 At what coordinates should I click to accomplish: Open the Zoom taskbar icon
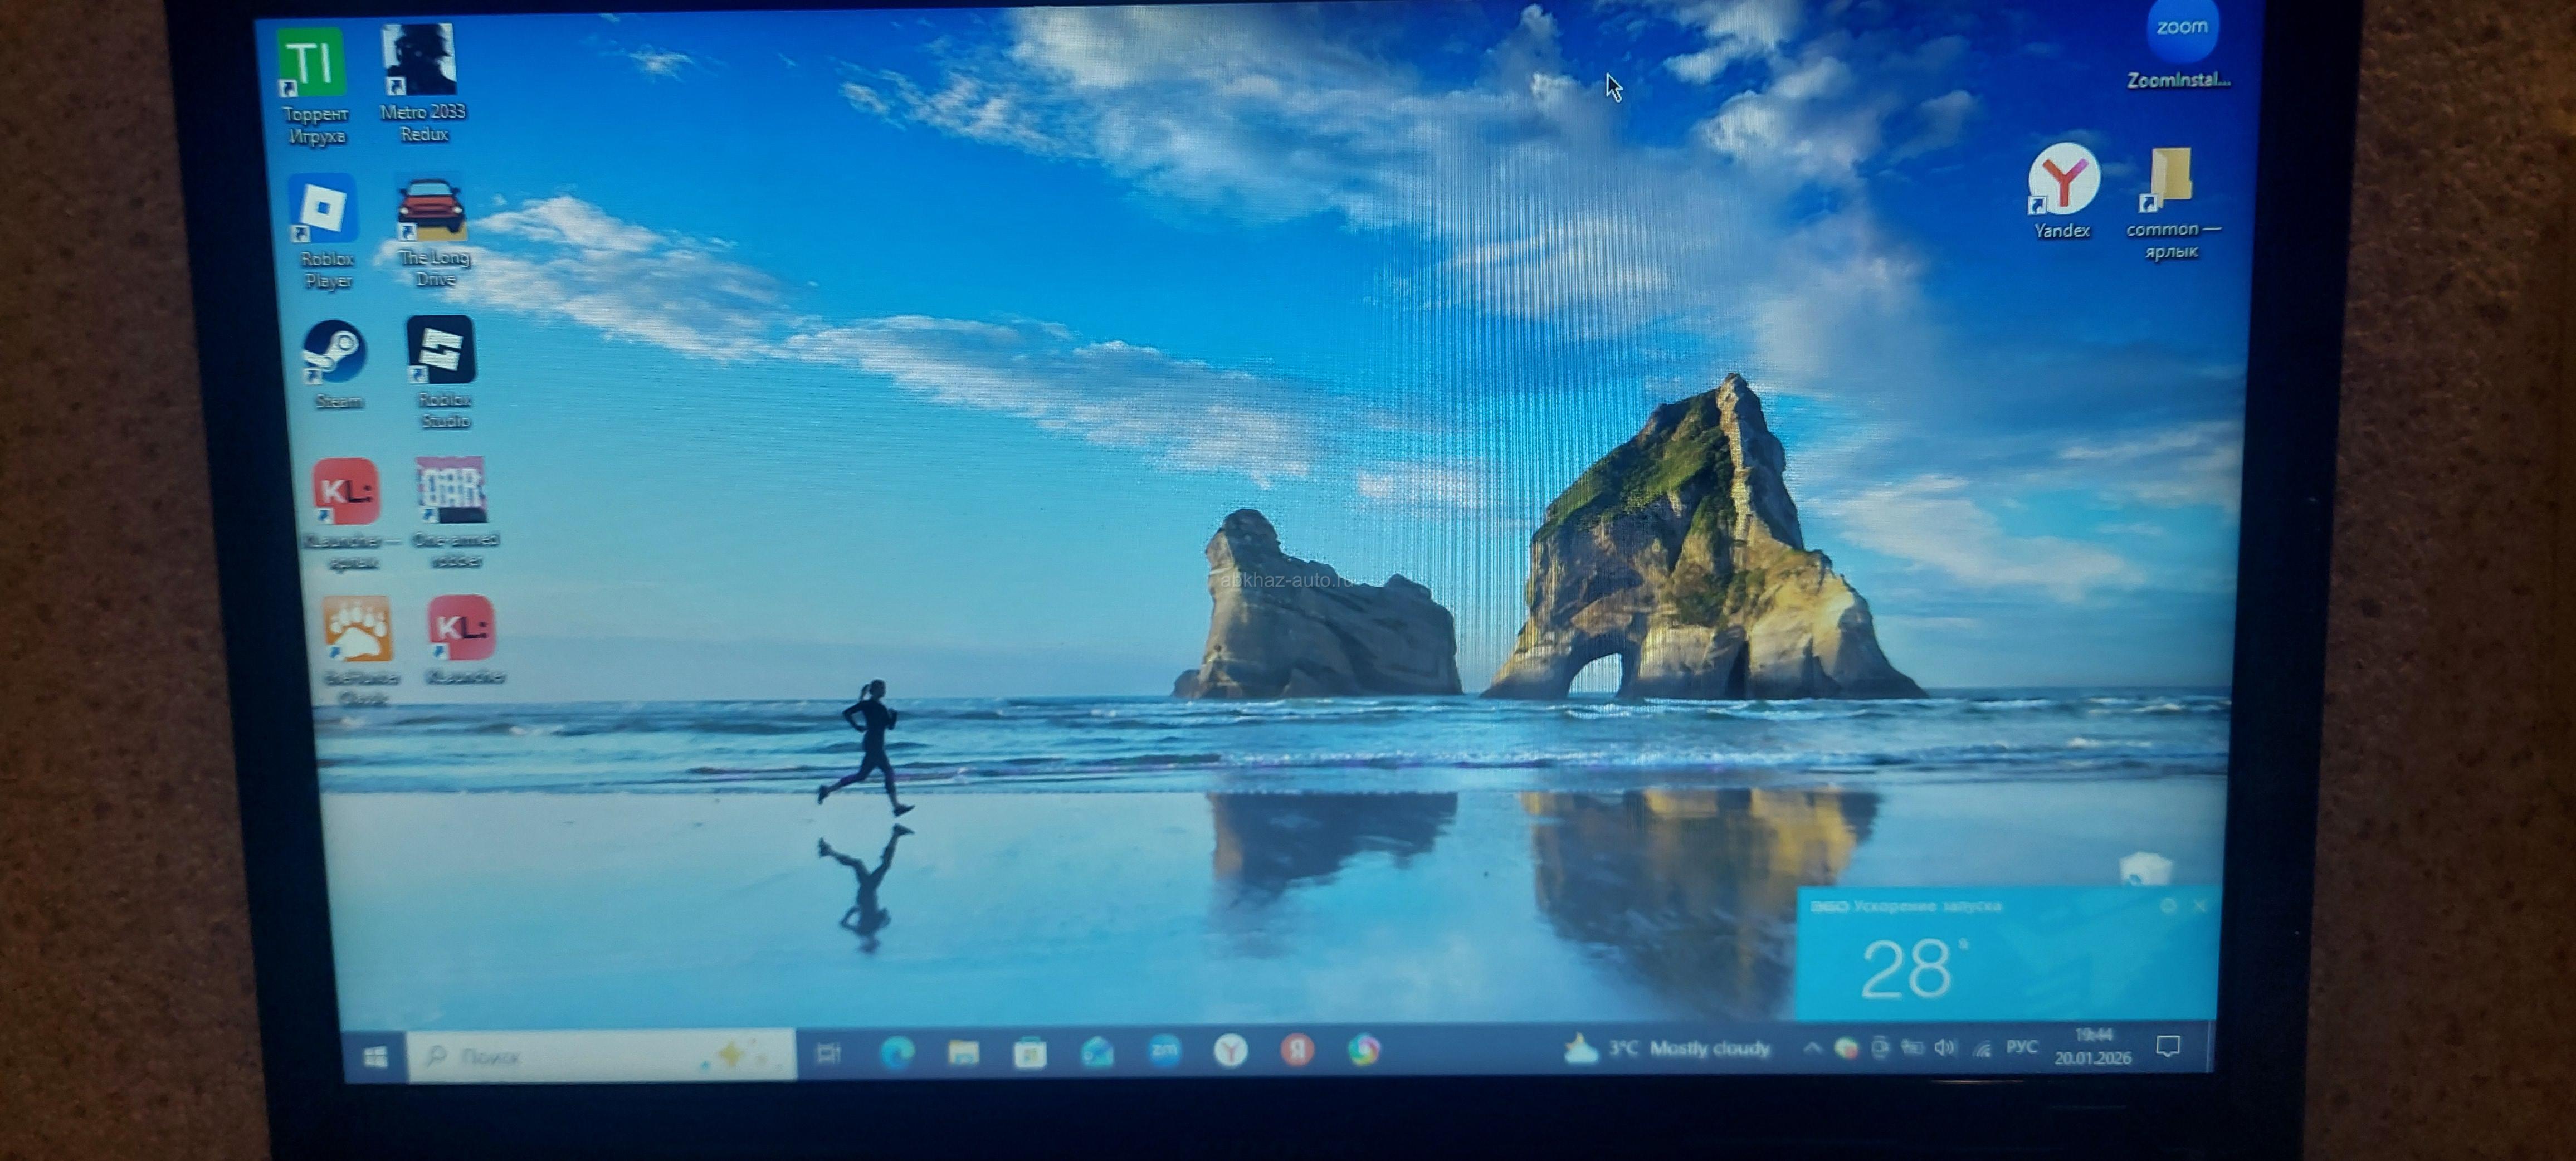coord(1164,1050)
